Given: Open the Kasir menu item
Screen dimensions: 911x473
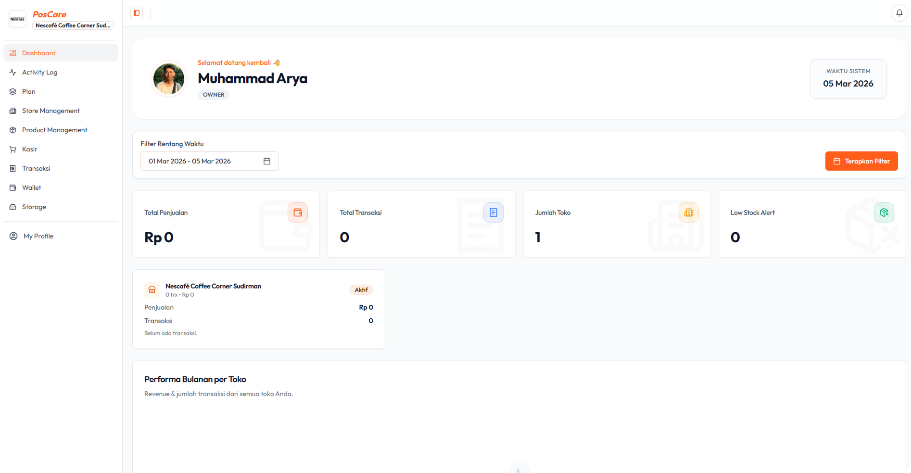Looking at the screenshot, I should [x=29, y=149].
